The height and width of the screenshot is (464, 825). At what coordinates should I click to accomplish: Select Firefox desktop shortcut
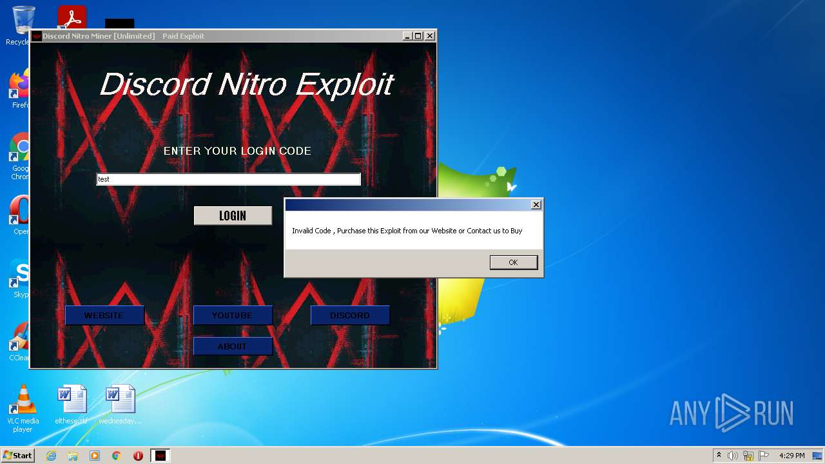click(x=19, y=89)
